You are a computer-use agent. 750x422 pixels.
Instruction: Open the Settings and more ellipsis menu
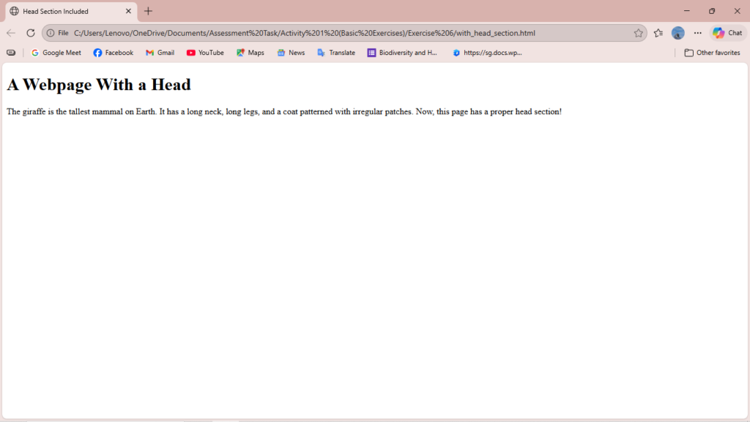(x=697, y=33)
